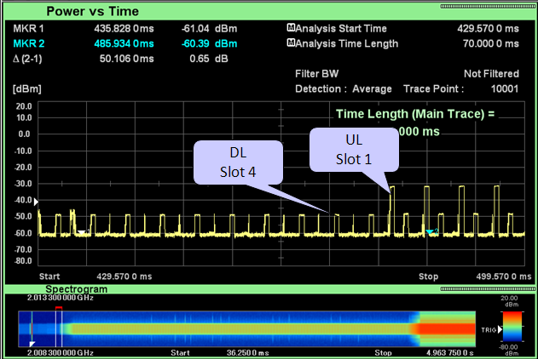Click the cyan marker 2 triangle on trace
Viewport: 538px width, 359px height.
tap(431, 231)
